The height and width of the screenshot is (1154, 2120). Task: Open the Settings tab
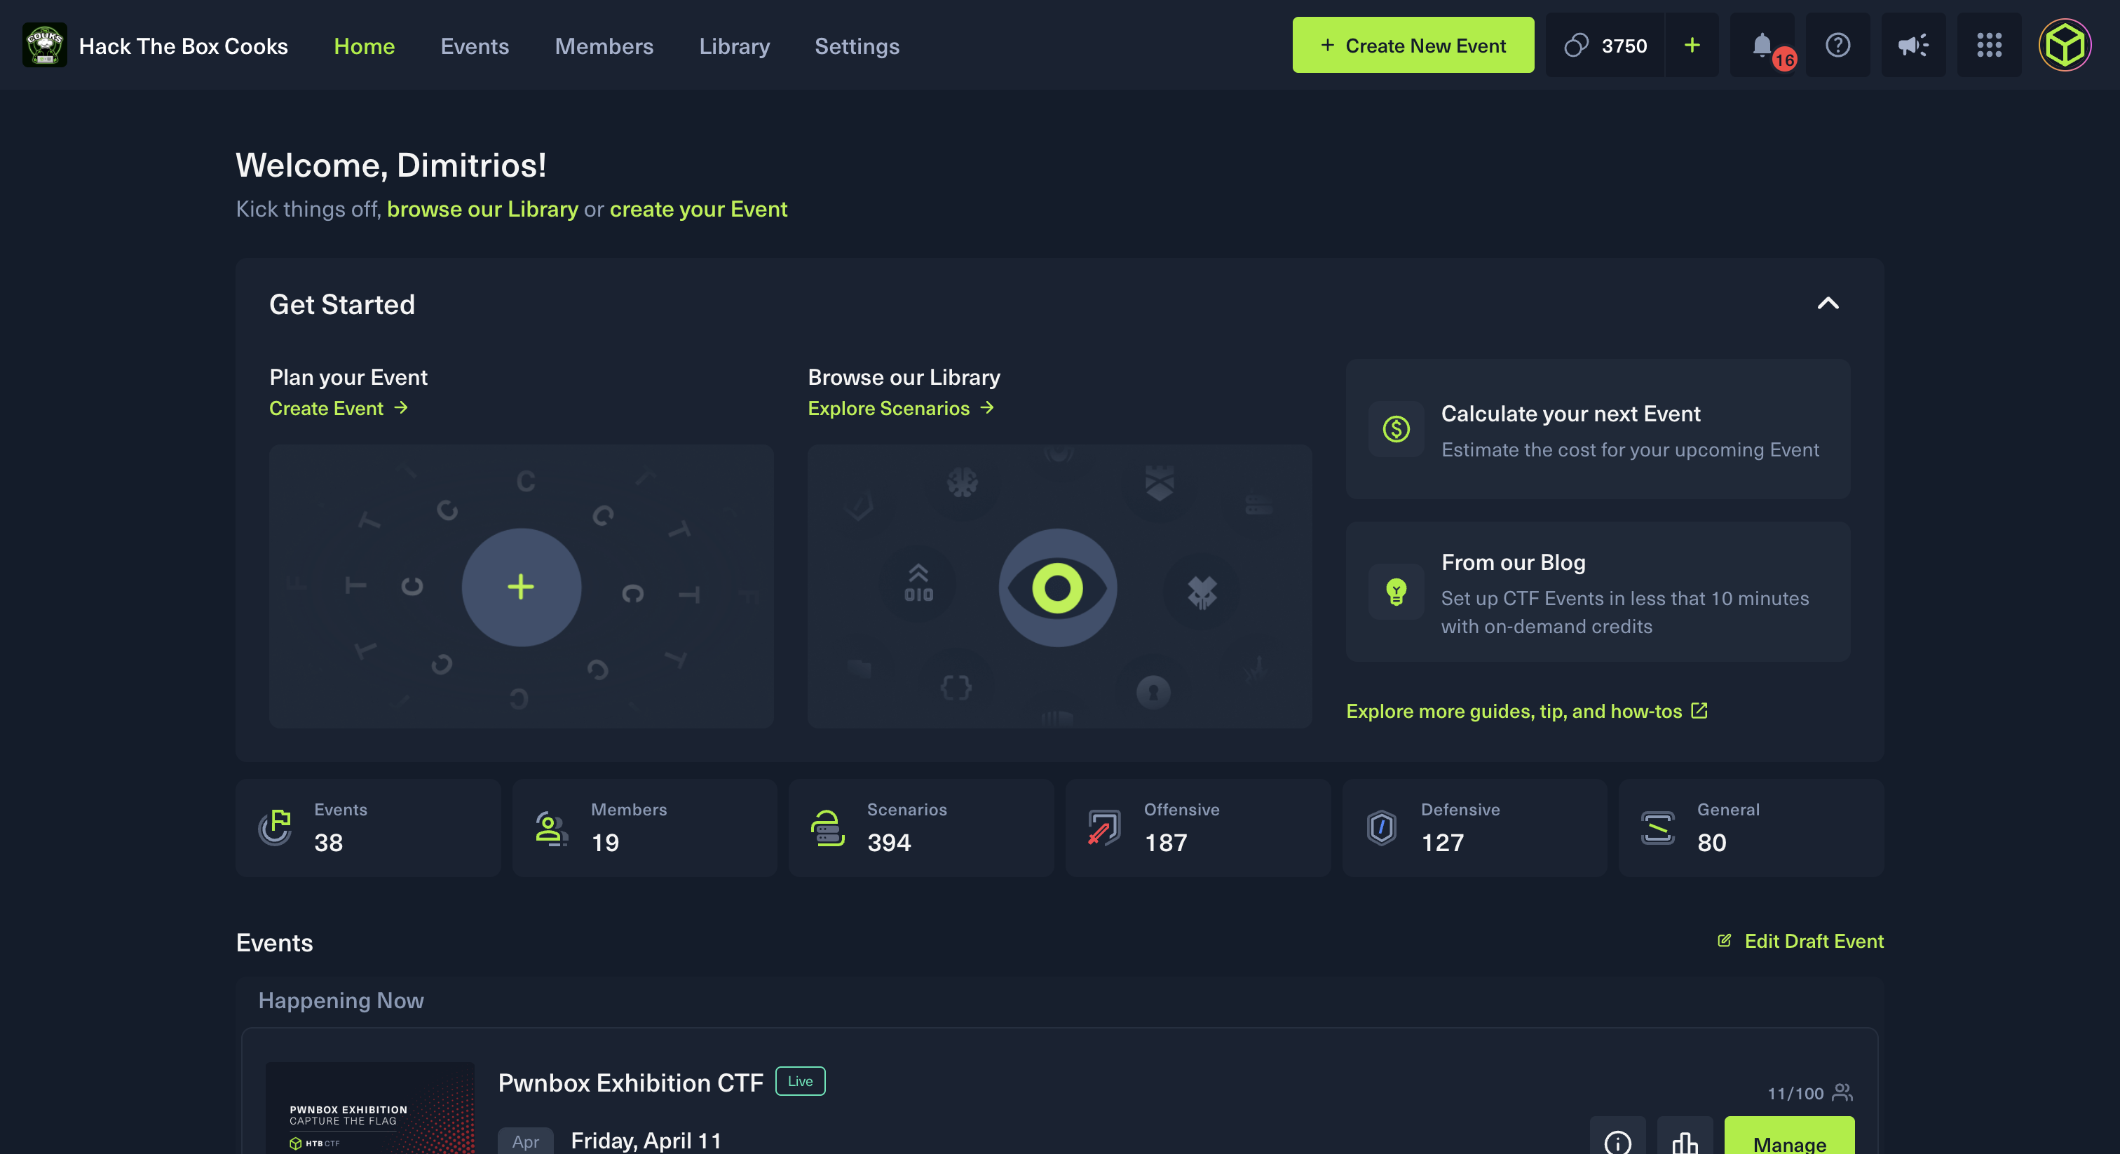[857, 46]
